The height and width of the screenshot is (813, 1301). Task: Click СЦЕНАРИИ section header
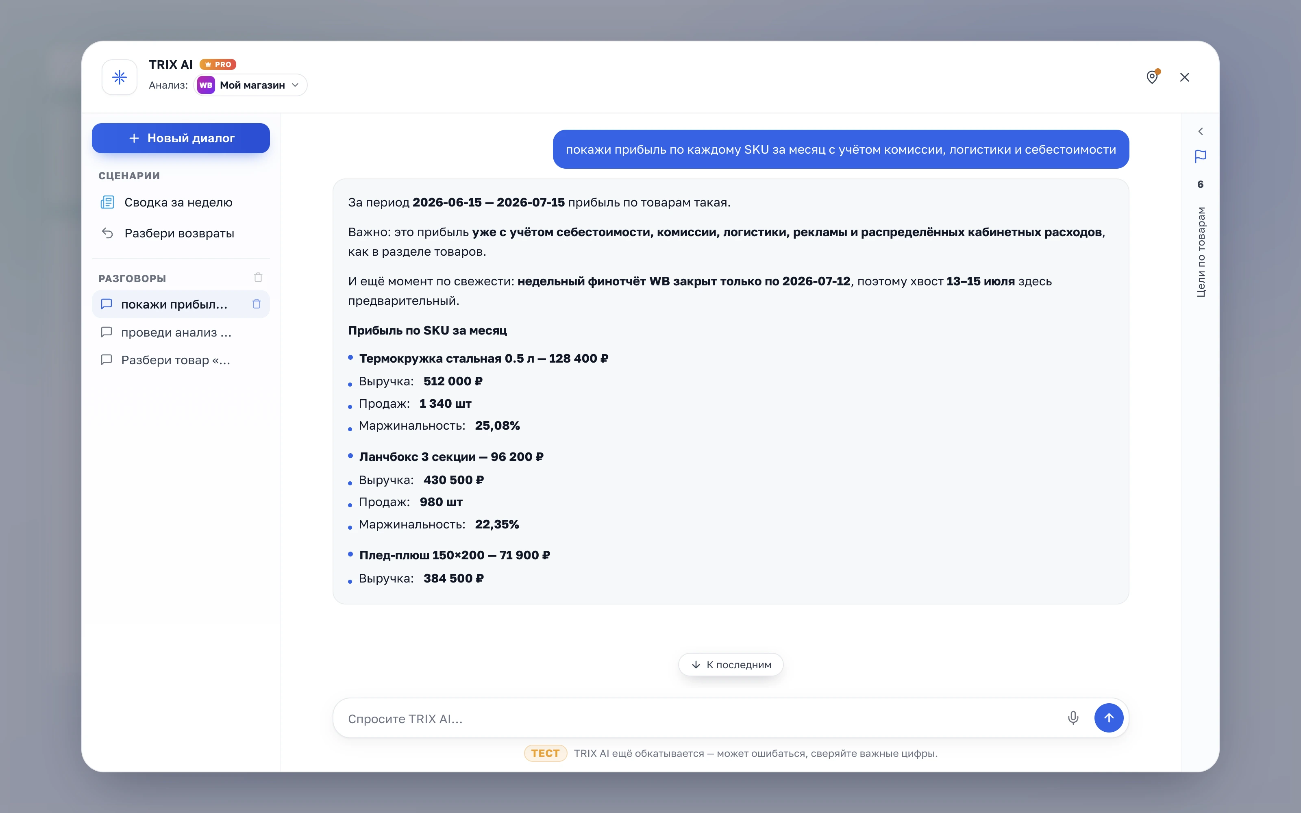[x=129, y=176]
